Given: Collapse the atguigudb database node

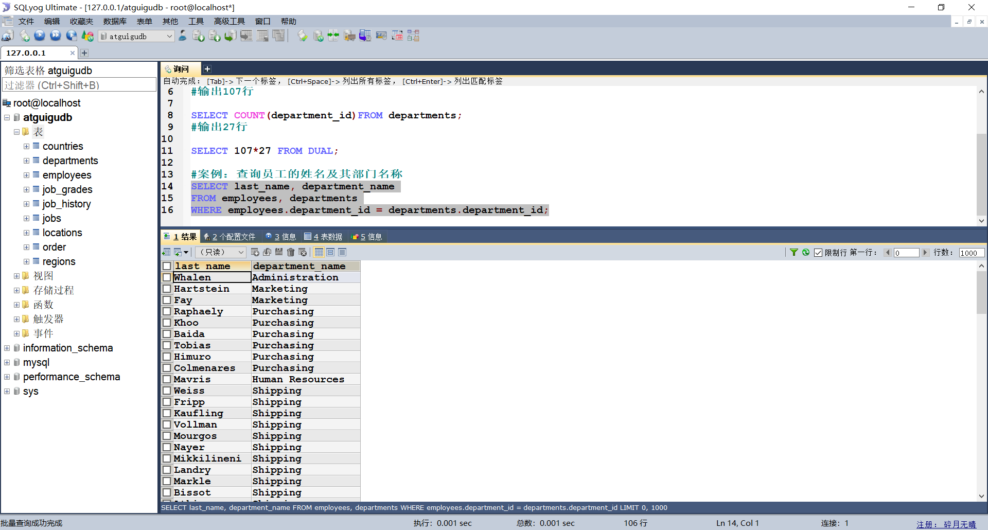Looking at the screenshot, I should tap(7, 117).
